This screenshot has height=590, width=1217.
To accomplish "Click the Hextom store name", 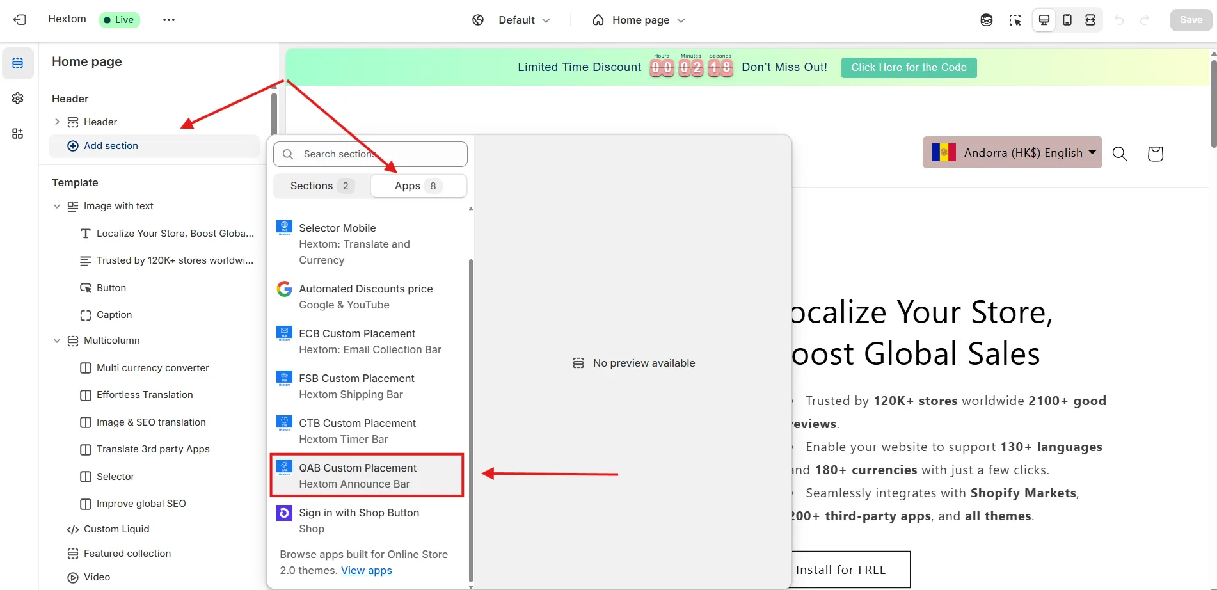I will point(67,19).
